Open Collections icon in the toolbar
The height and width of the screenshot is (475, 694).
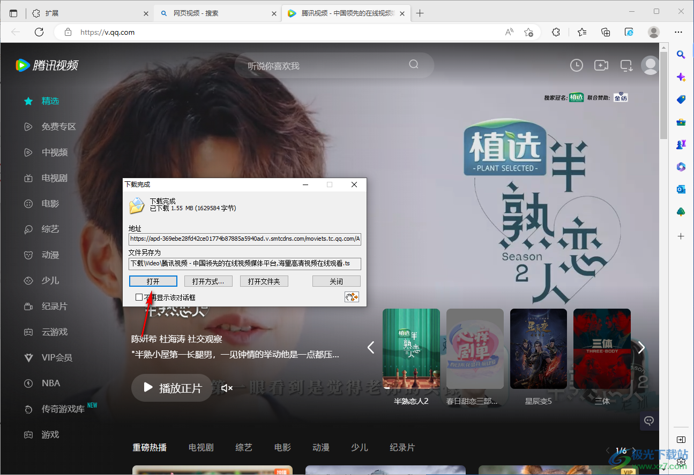[x=606, y=32]
